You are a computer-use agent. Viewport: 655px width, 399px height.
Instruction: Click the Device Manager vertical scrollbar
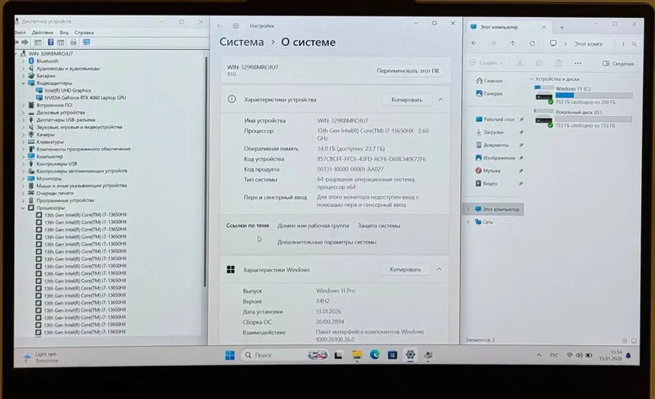(206, 171)
